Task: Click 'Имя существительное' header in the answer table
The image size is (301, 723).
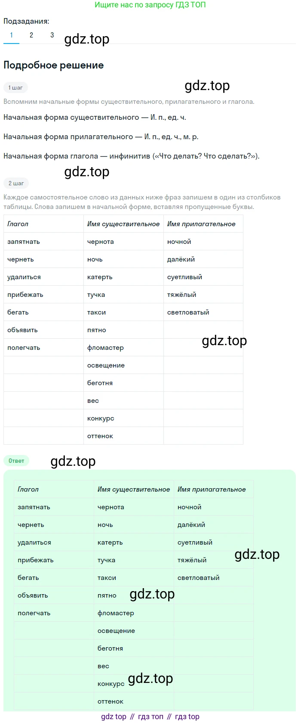Action: [133, 489]
